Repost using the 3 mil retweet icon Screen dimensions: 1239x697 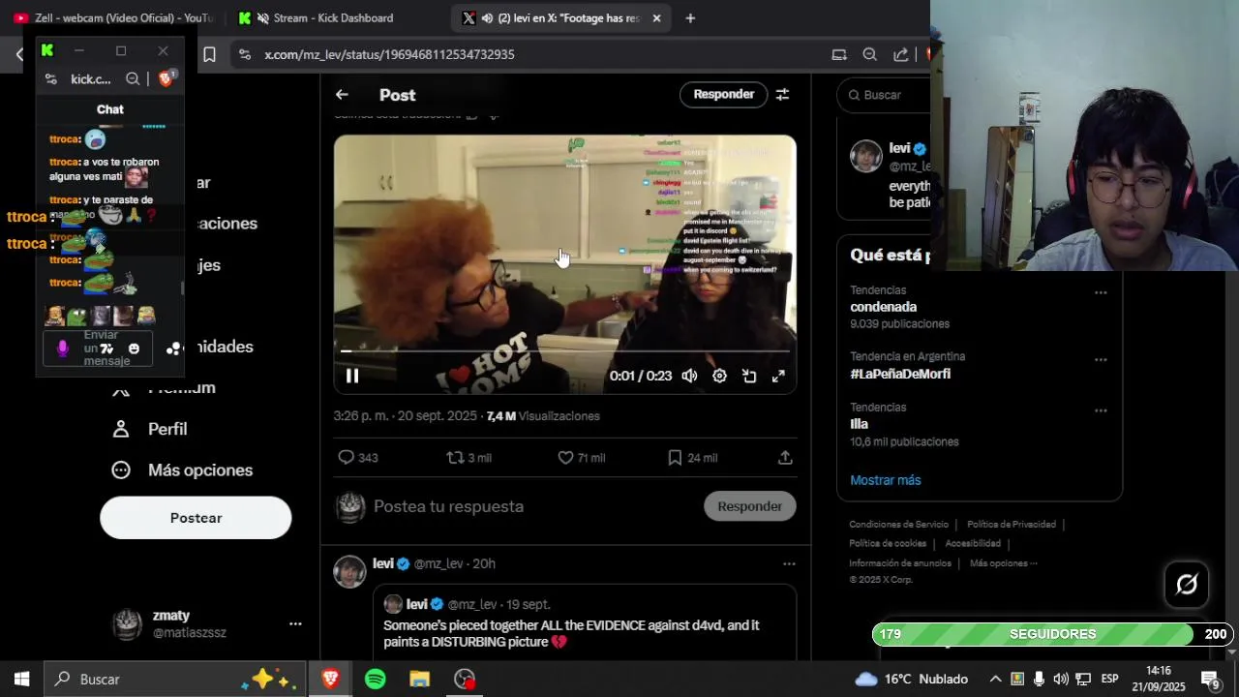click(455, 457)
